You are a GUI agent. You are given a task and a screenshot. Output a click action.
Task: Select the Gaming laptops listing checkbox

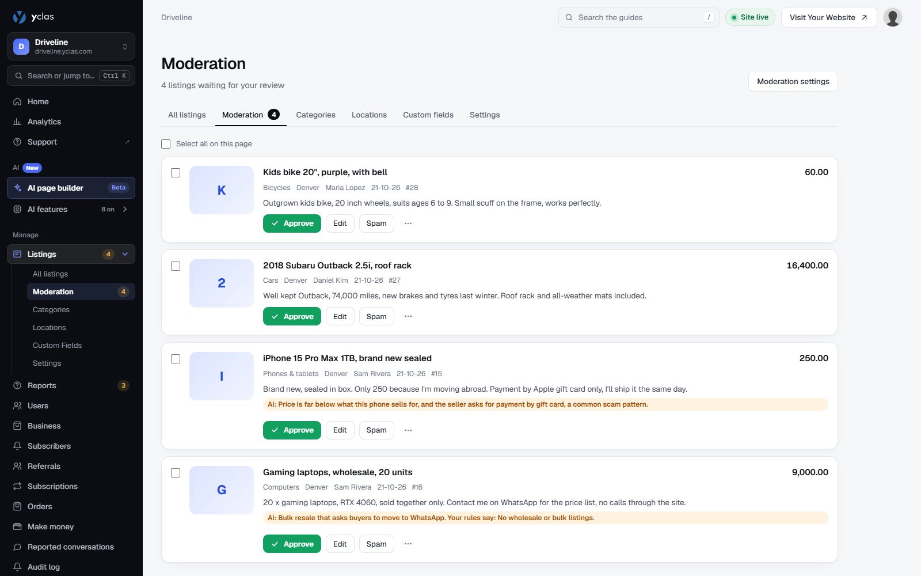click(x=176, y=473)
